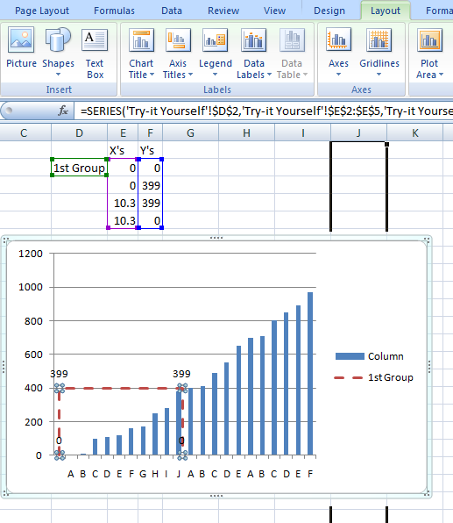Select the 1st Group cell
This screenshot has height=523, width=453.
(79, 168)
